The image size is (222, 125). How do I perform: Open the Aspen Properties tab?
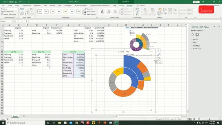(x=81, y=6)
